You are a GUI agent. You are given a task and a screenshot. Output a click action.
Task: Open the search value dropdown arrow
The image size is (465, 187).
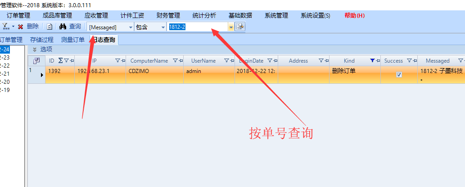click(231, 27)
